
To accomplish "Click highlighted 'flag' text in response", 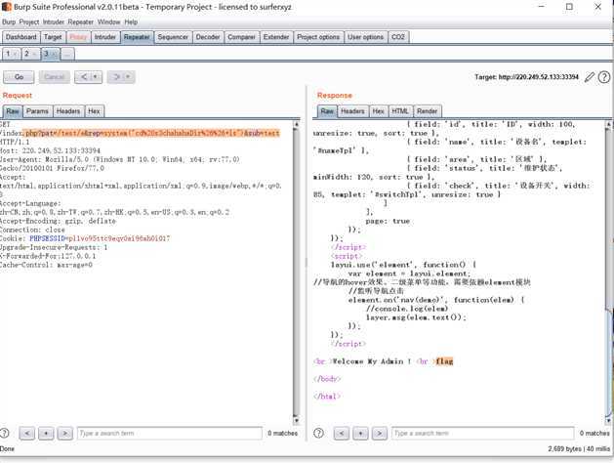I will click(444, 361).
